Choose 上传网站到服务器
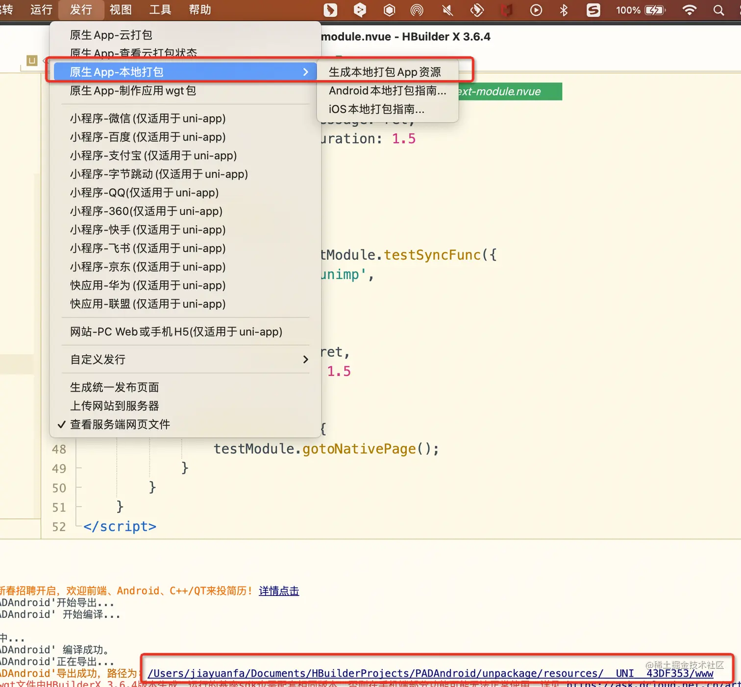The width and height of the screenshot is (741, 687). click(185, 406)
